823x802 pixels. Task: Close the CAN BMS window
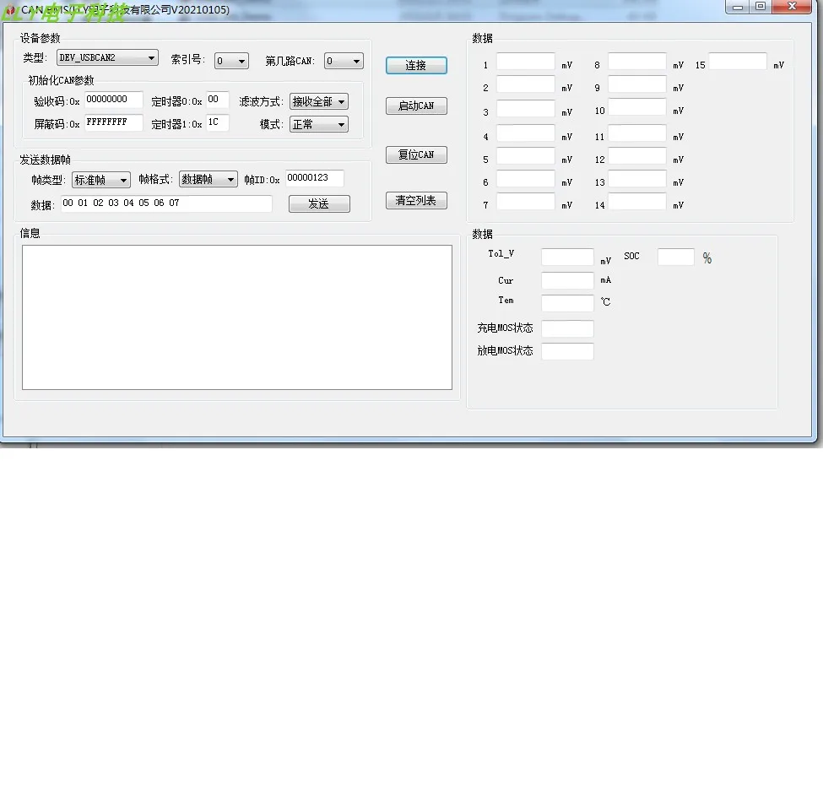coord(792,7)
